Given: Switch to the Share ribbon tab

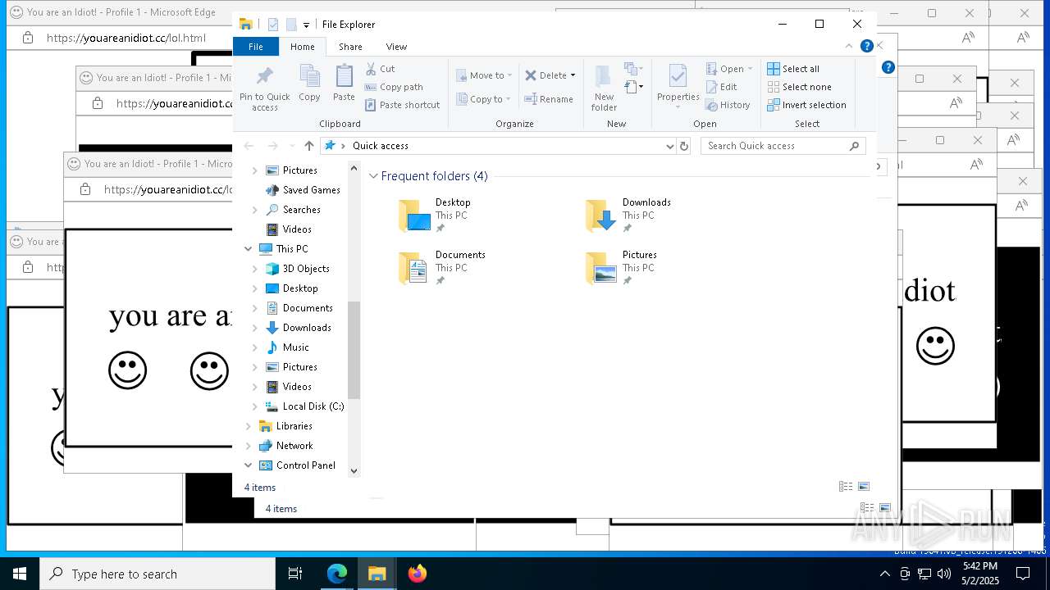Looking at the screenshot, I should point(350,47).
